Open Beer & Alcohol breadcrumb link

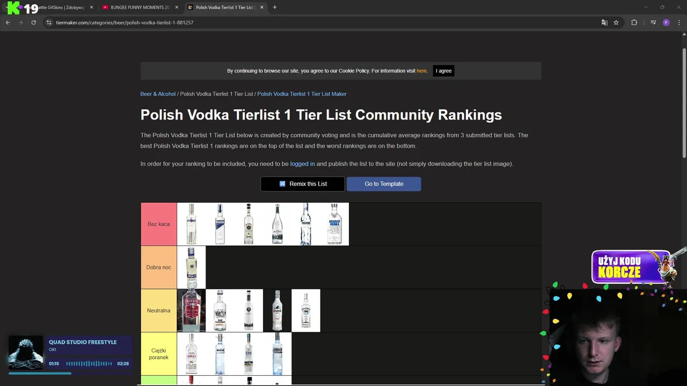tap(158, 94)
